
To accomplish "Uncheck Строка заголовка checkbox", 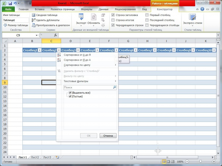I will (113, 15).
